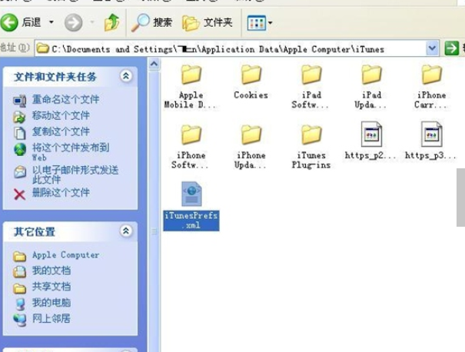Go up one folder level

click(111, 22)
